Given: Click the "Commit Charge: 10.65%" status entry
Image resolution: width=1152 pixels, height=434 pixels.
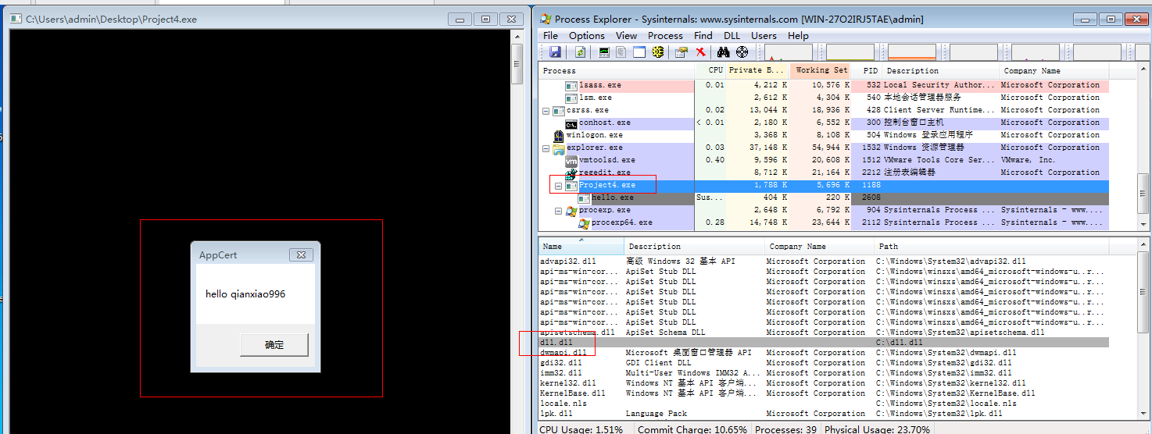Looking at the screenshot, I should point(691,429).
